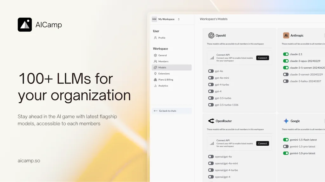
Task: Disable the claude-2.1 toggle
Action: click(286, 54)
